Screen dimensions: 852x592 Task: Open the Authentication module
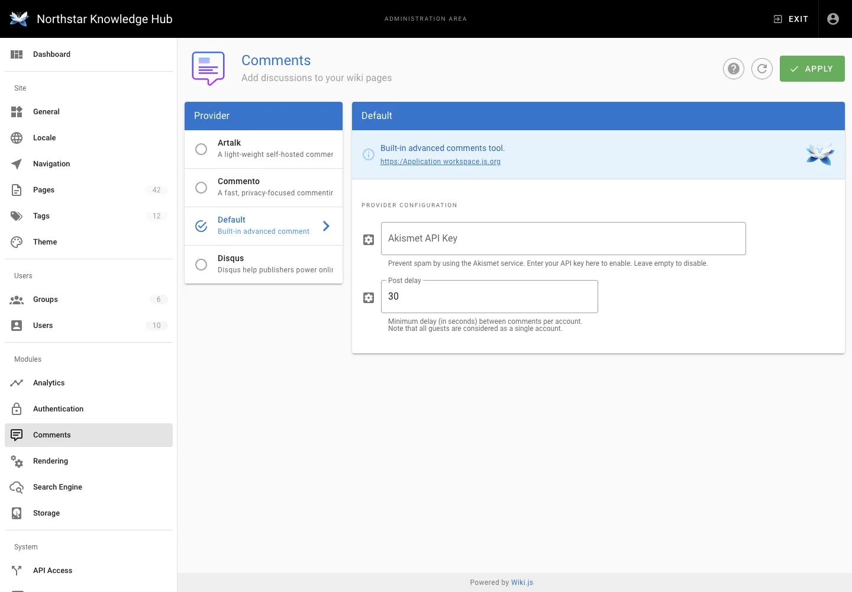point(89,409)
